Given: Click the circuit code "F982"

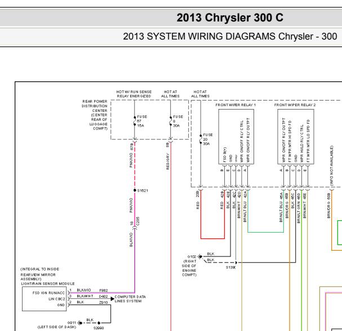Looking at the screenshot, I should [104, 290].
